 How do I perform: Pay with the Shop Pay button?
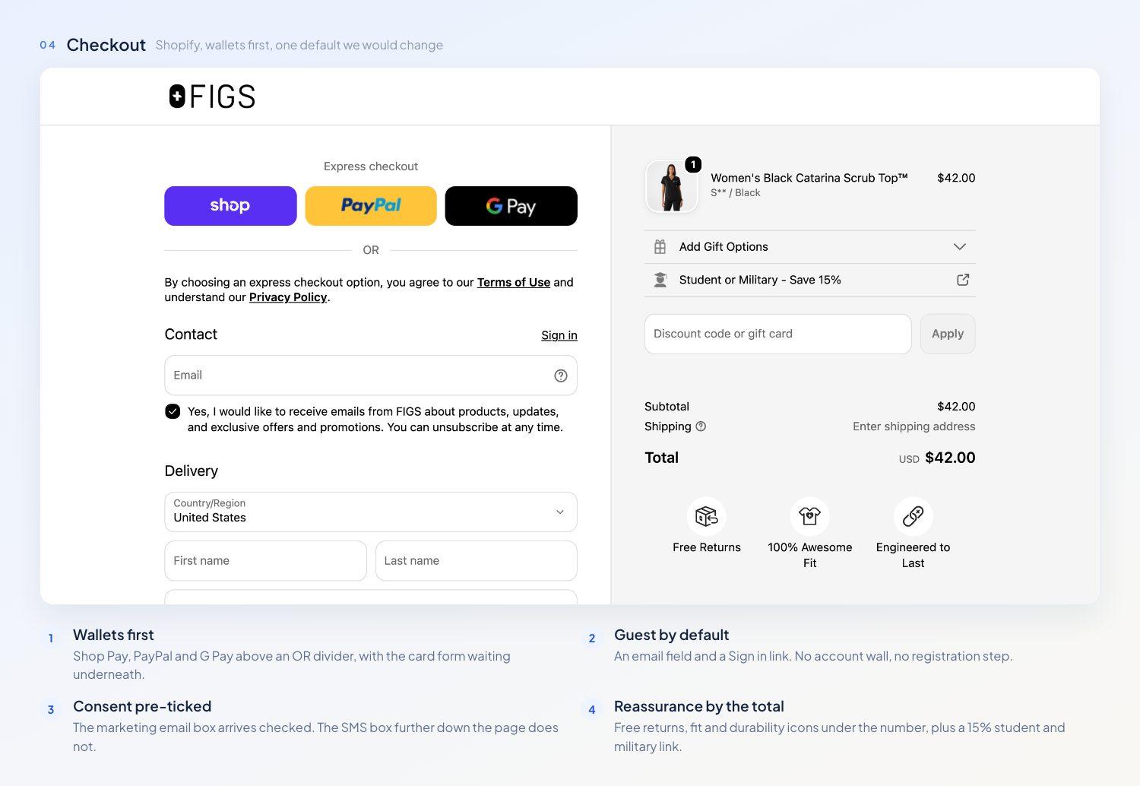(230, 206)
